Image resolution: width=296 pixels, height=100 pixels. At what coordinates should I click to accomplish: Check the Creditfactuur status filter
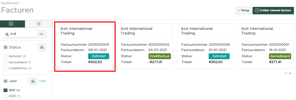click(x=5, y=68)
